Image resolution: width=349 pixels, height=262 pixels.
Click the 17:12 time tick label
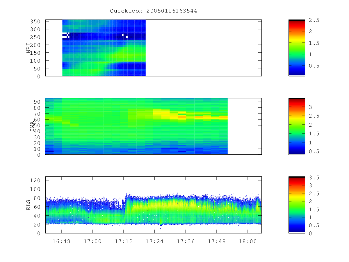124,241
